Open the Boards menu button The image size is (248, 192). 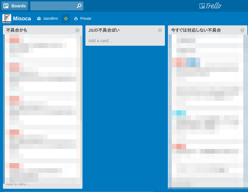point(15,6)
